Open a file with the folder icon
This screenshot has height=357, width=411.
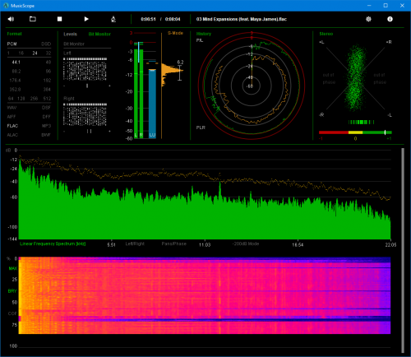(x=33, y=19)
